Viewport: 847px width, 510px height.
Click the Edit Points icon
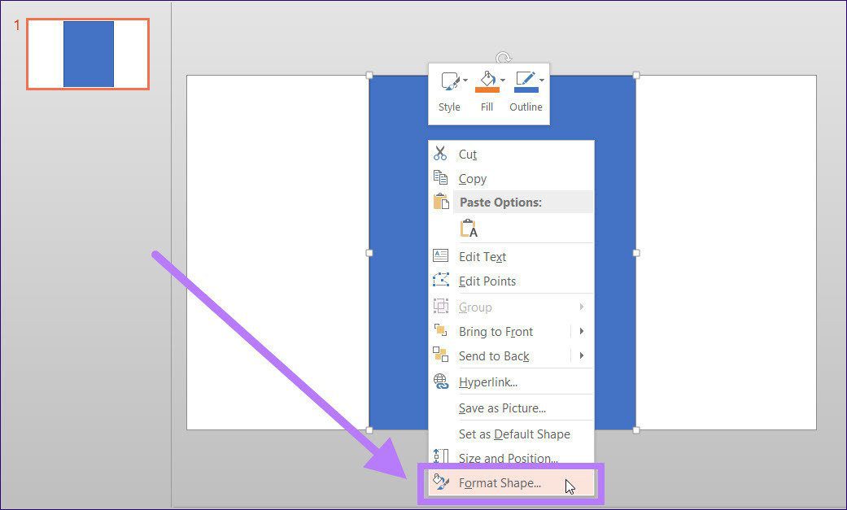441,280
